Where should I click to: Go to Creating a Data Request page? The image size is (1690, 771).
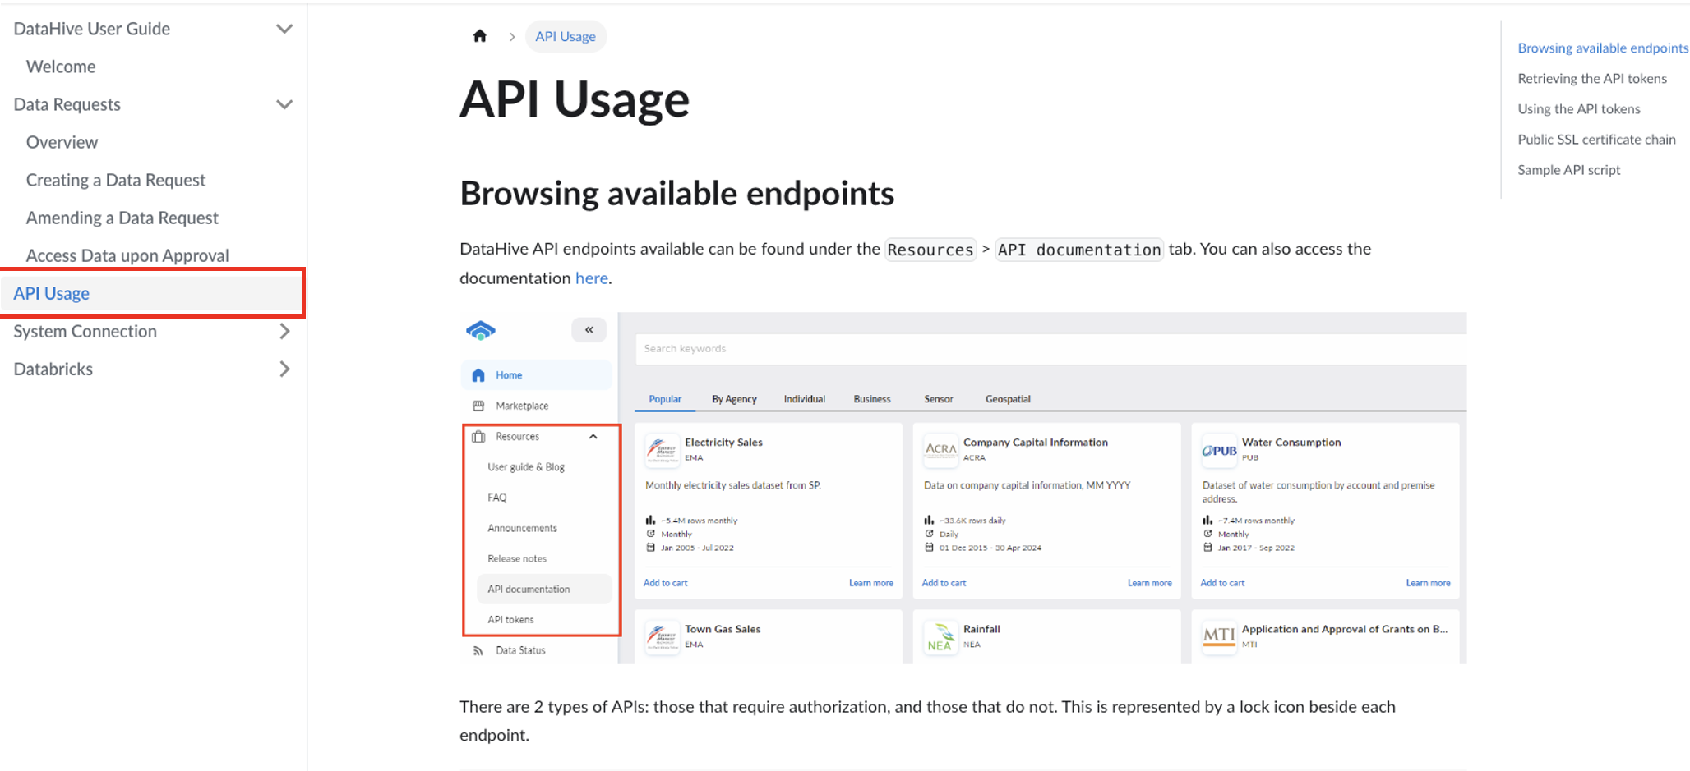(x=116, y=180)
